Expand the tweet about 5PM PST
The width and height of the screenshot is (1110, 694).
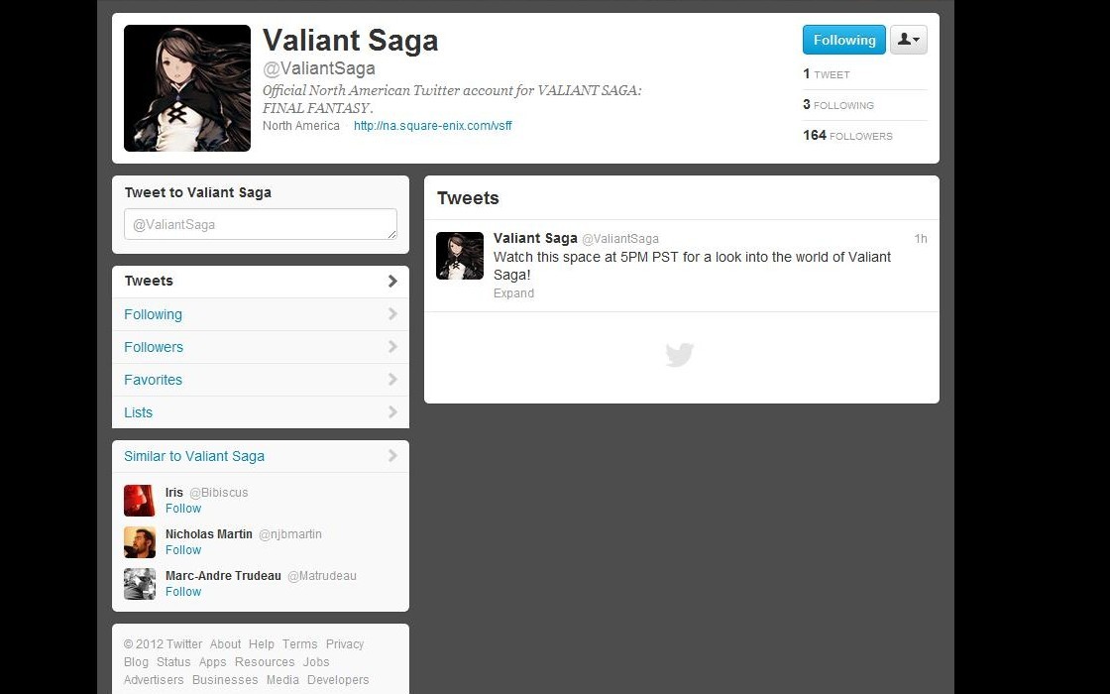point(513,293)
